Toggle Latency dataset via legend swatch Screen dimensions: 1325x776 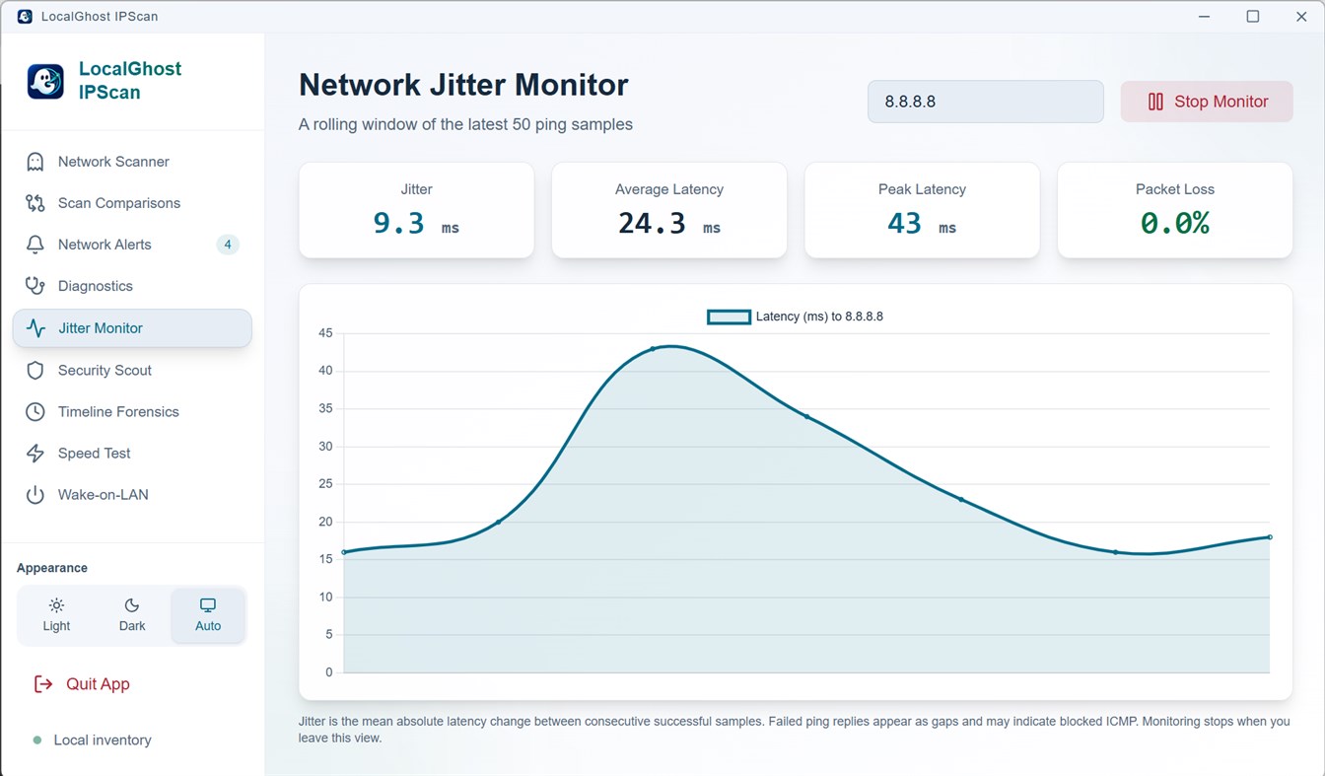(729, 317)
